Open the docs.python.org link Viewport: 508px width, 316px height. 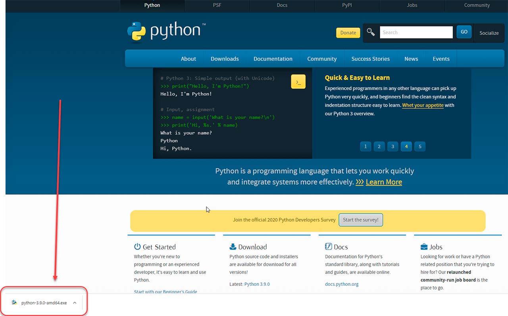[342, 284]
